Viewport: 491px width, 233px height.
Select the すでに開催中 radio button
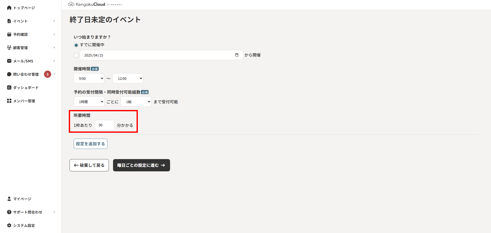tap(76, 45)
